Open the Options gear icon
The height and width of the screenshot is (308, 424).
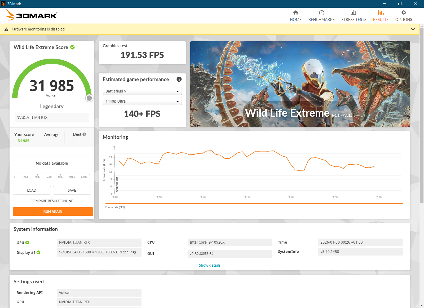[x=404, y=12]
